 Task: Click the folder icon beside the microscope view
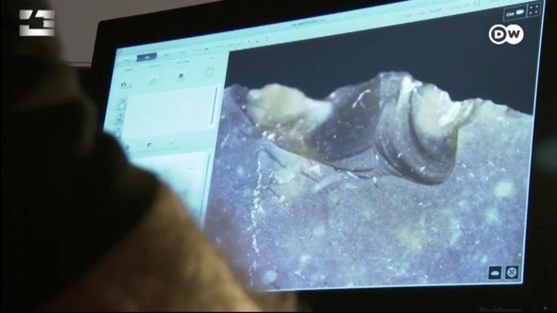(x=209, y=72)
